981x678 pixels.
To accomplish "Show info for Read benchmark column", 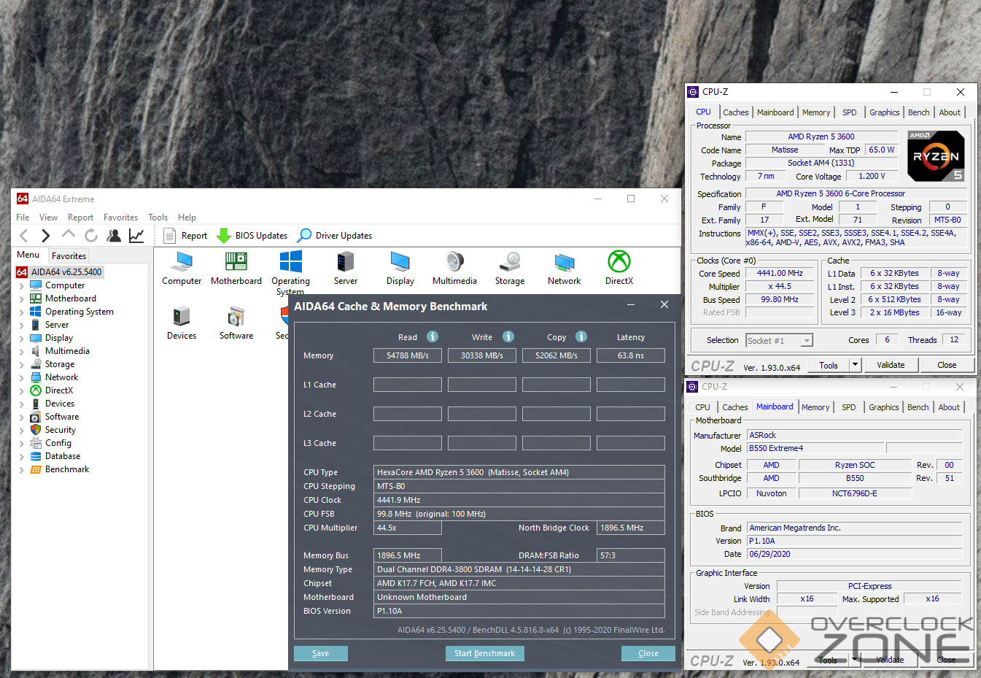I will click(x=433, y=336).
